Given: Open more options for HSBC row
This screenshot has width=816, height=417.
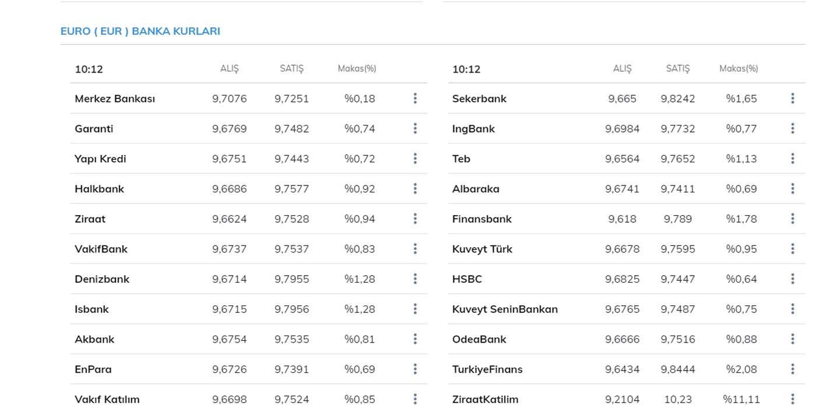Looking at the screenshot, I should 793,279.
